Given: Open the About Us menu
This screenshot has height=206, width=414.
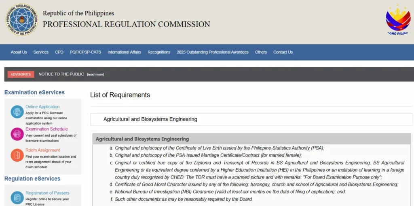Looking at the screenshot, I should point(19,52).
